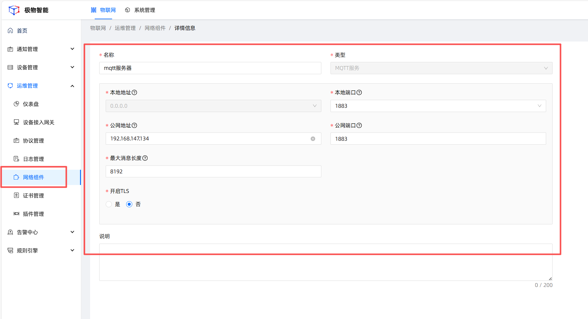Click help icon next to 公网地址
Viewport: 588px width, 319px height.
[x=134, y=125]
